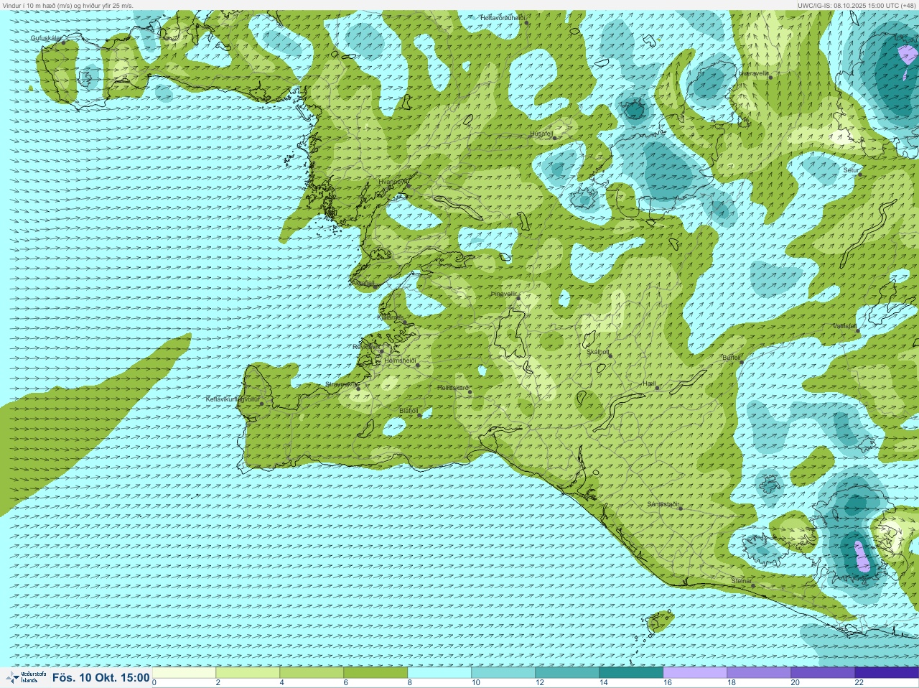Click the legend value '8'
The image size is (919, 688).
[410, 683]
